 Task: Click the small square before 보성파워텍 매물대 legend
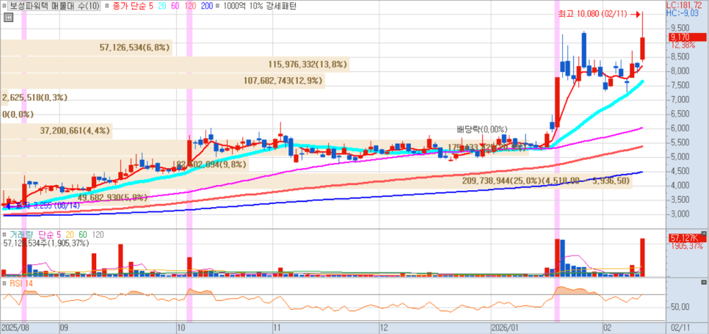[5, 7]
